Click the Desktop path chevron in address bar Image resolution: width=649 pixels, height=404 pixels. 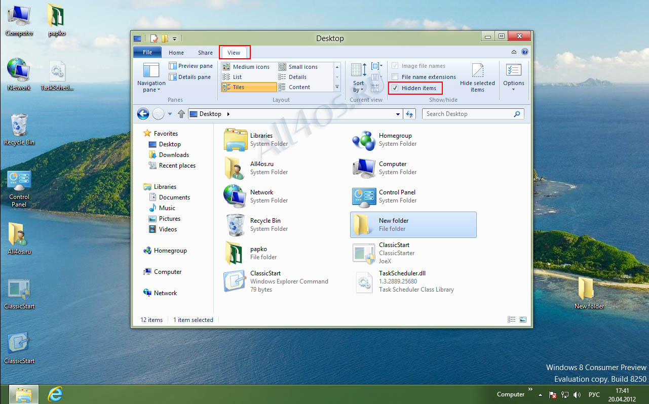pyautogui.click(x=228, y=114)
